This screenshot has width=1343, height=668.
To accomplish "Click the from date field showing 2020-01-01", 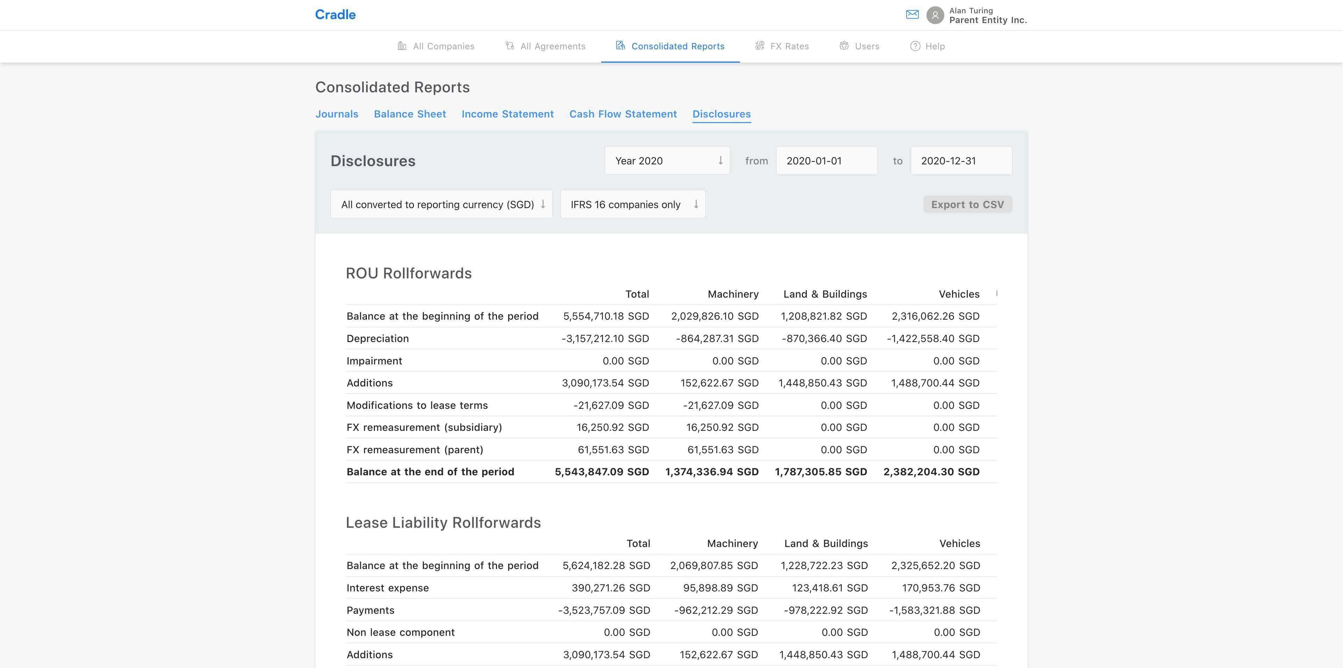I will tap(826, 161).
